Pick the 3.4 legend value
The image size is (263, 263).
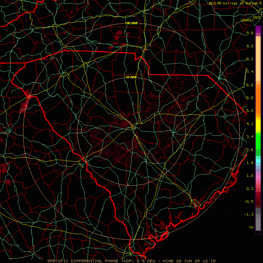point(250,137)
